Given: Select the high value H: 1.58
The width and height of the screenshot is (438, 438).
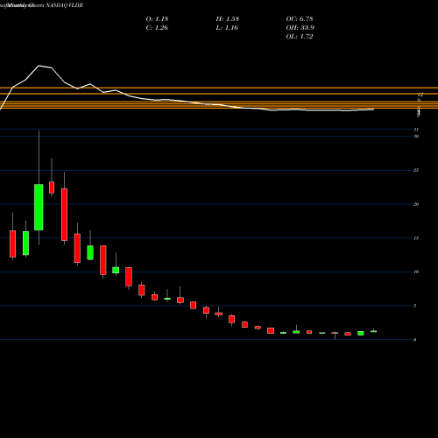Looking at the screenshot, I should coord(228,19).
